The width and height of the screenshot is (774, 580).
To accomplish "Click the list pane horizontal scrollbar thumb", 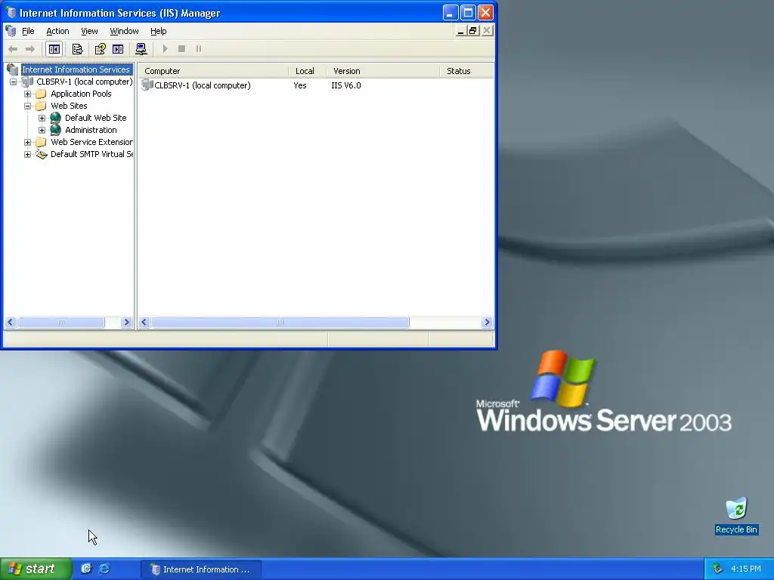I will click(280, 322).
